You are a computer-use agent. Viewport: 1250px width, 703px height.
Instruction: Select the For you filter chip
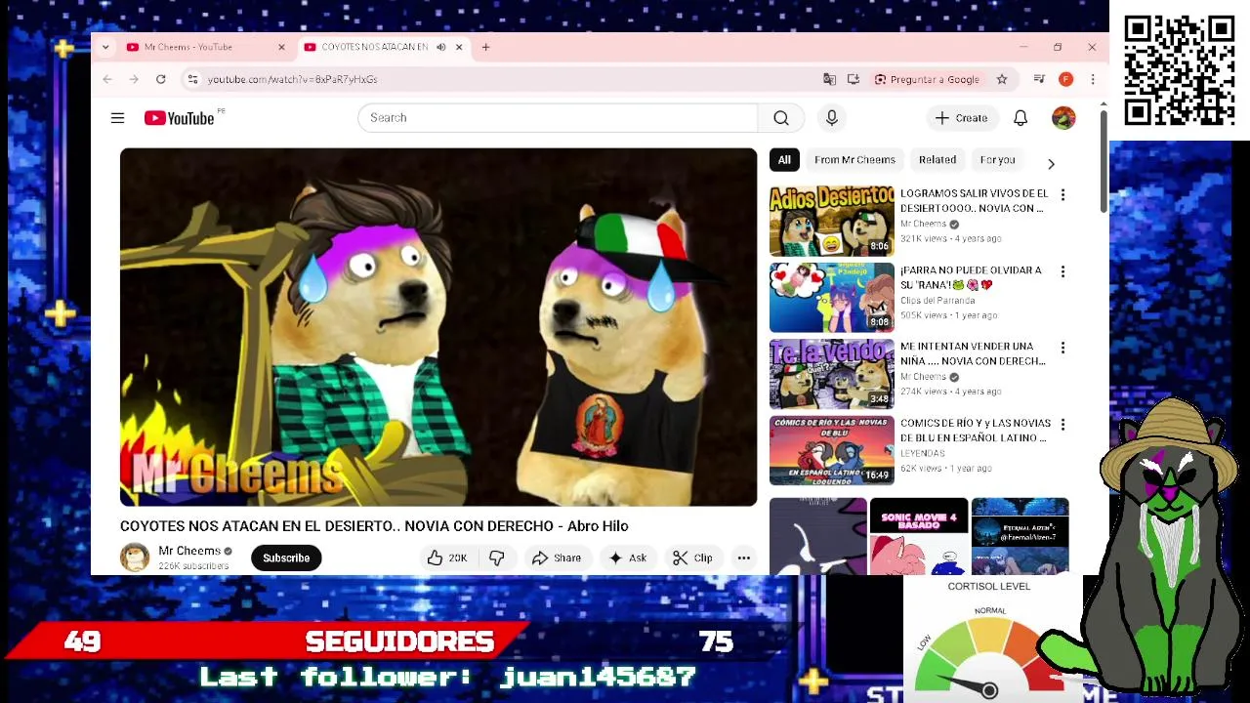(997, 159)
